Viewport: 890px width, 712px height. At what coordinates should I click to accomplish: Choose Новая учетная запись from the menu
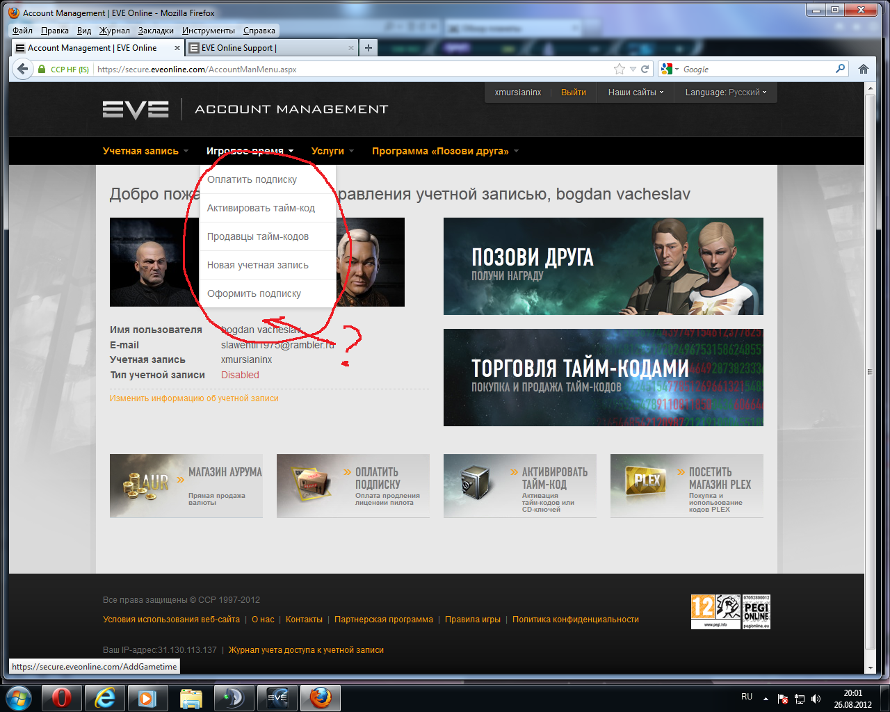[x=268, y=265]
